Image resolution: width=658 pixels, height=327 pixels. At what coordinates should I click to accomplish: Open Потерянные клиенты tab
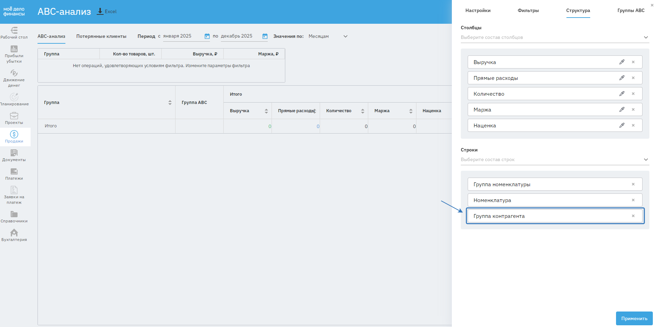tap(101, 36)
